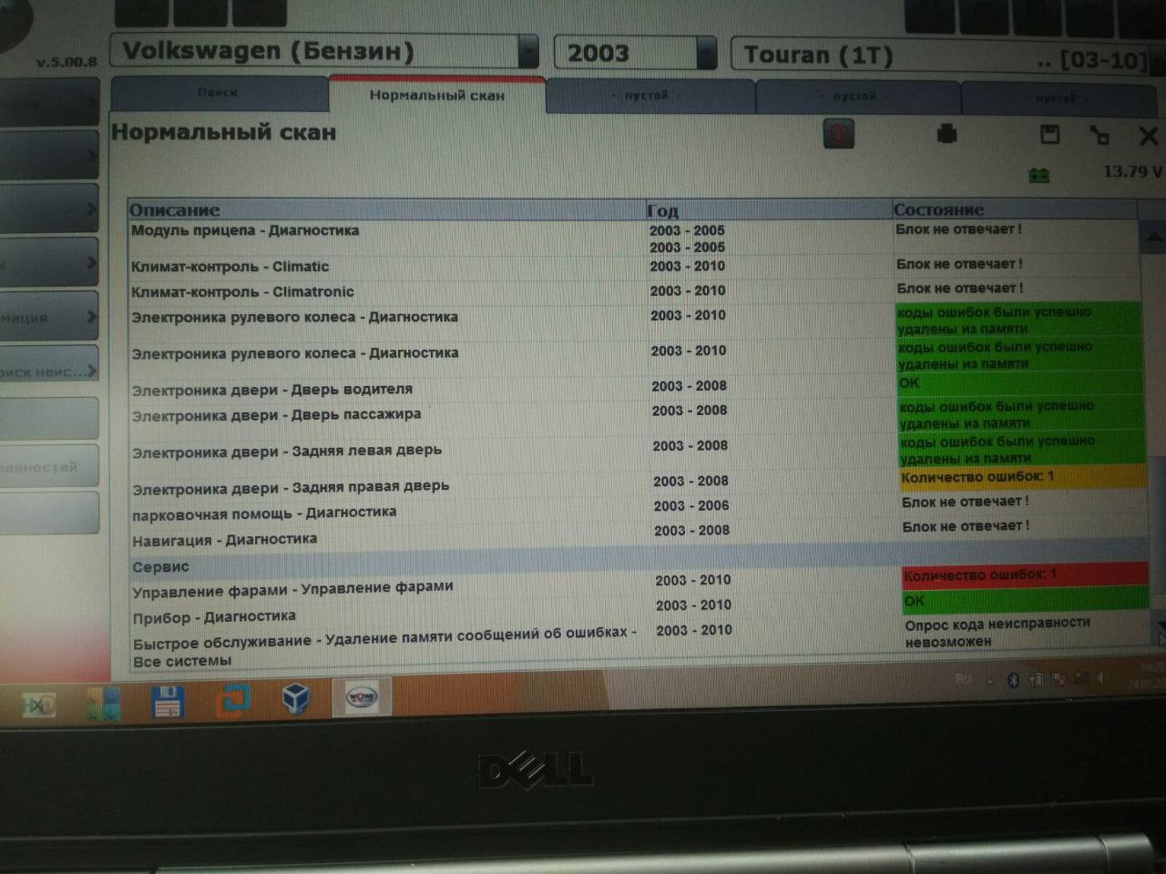Click green OK status for Прибор - Диагностика
The image size is (1166, 874).
1025,600
